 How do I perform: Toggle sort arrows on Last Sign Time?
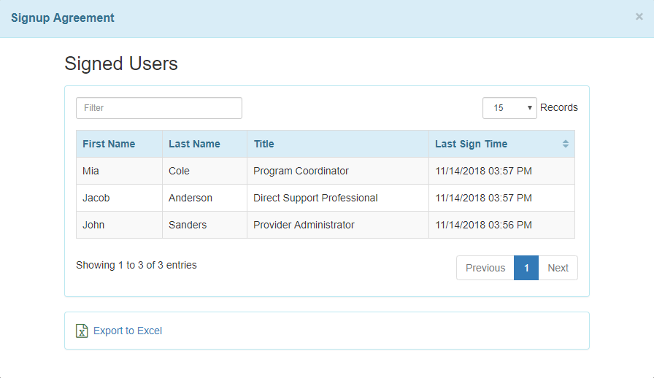tap(565, 144)
